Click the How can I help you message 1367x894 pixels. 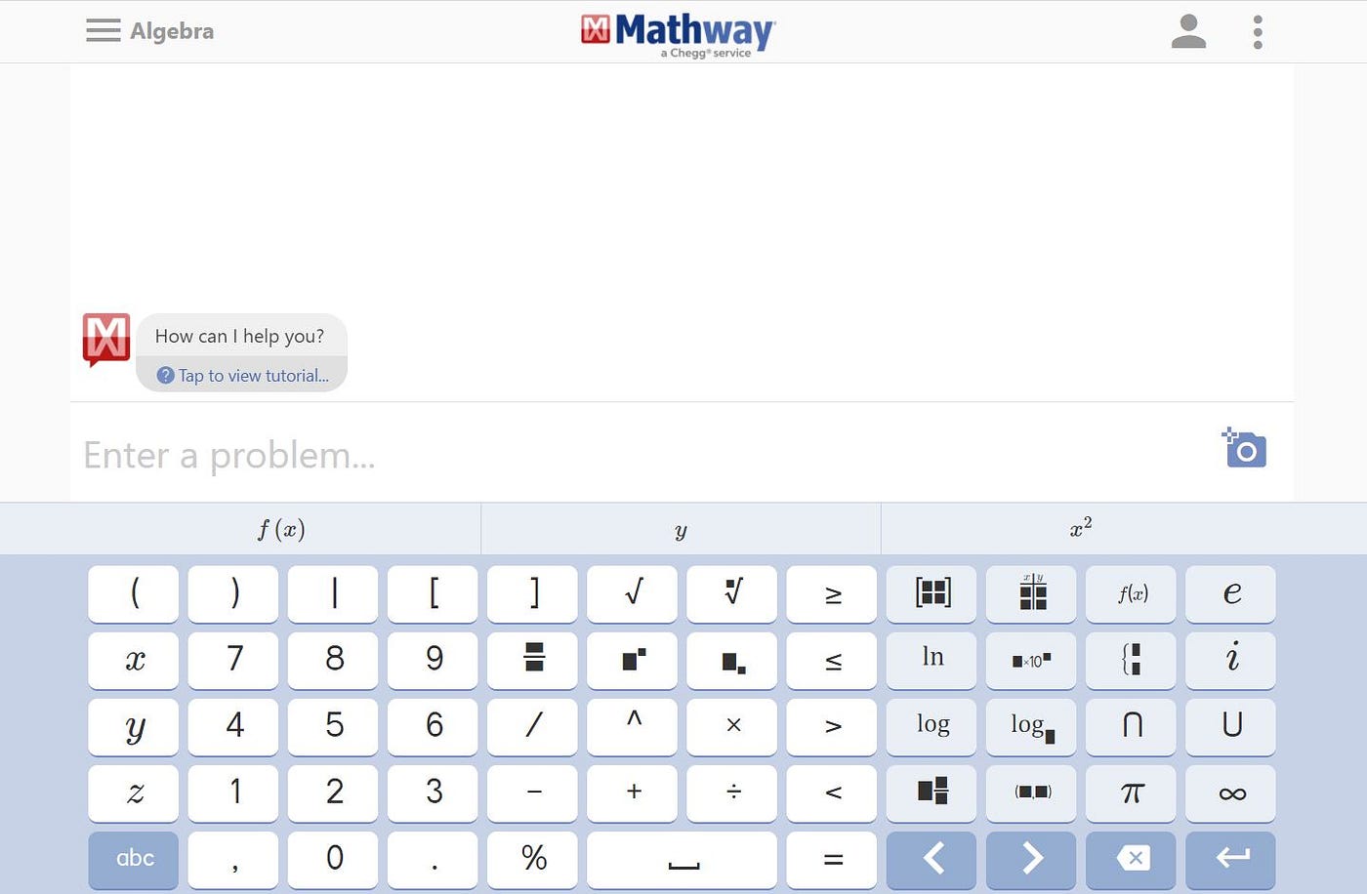tap(239, 336)
